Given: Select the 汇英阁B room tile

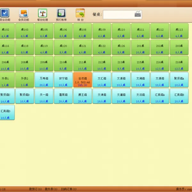Looking at the screenshot, I should pos(179,96).
